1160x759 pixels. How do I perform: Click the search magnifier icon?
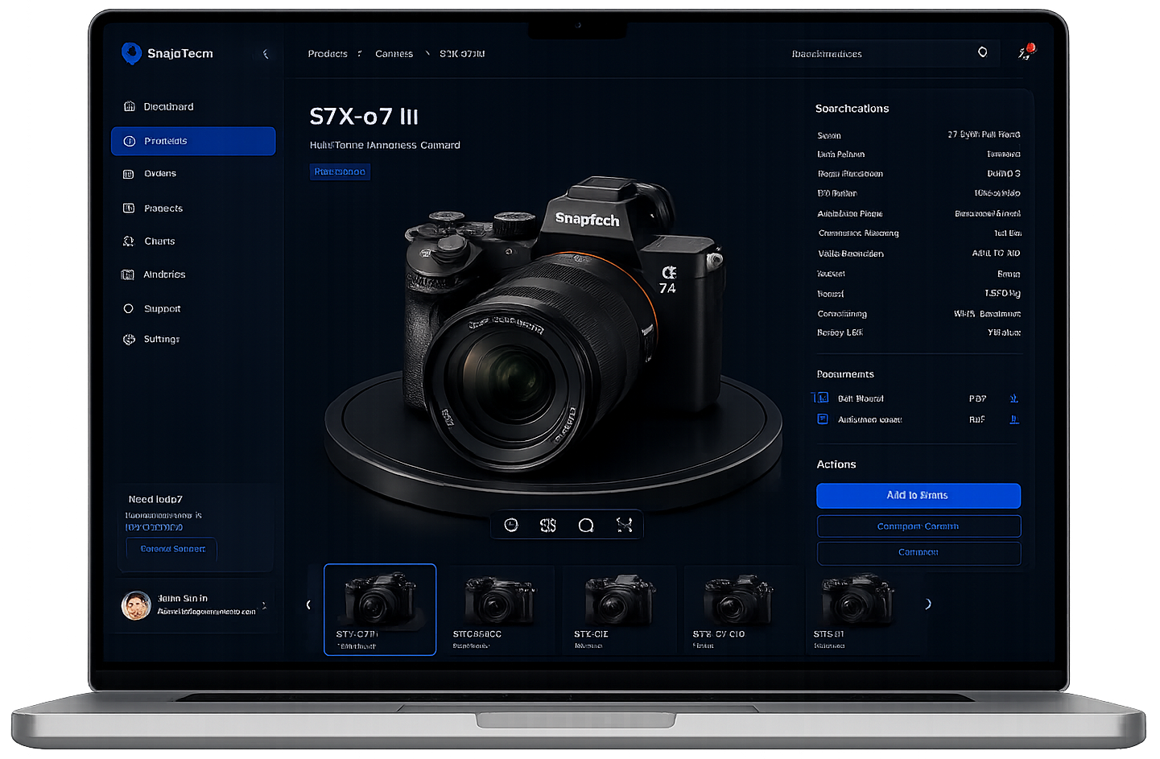point(982,52)
